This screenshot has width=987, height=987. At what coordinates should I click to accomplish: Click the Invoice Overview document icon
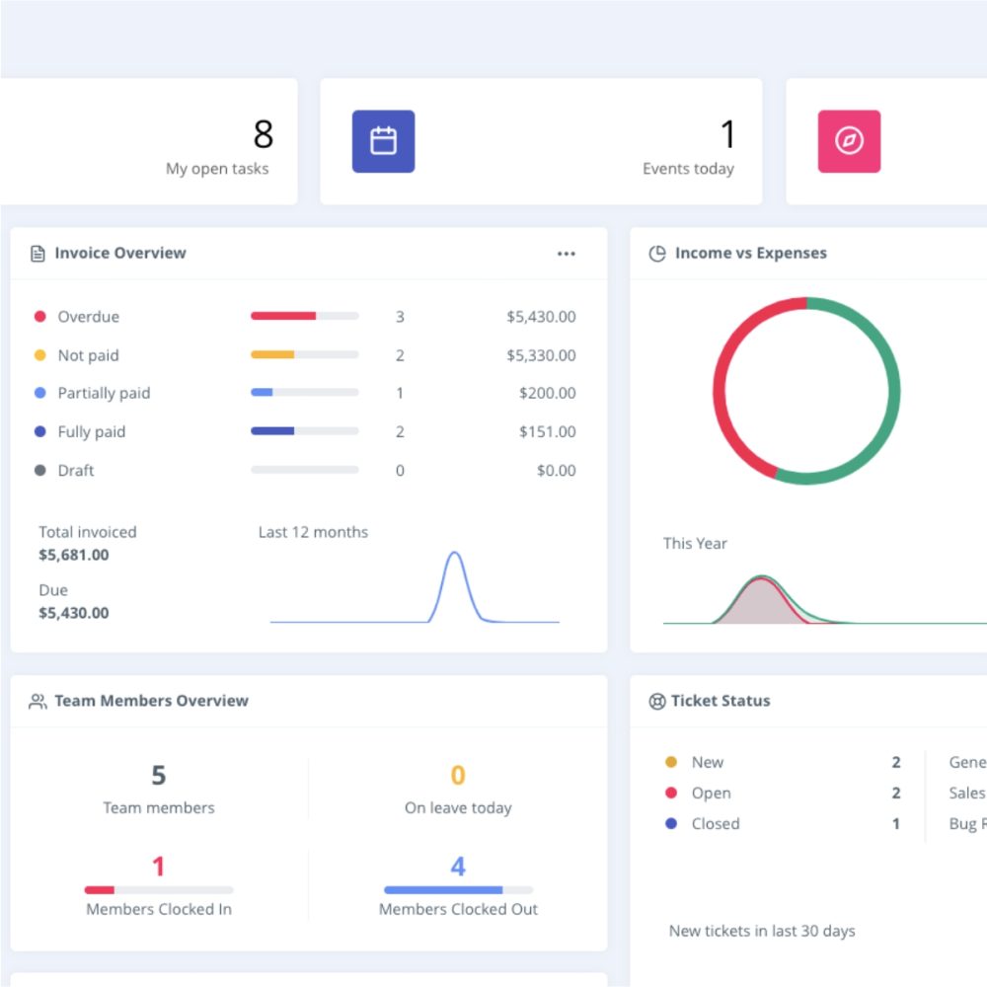coord(38,254)
